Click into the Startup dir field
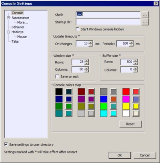 tap(108, 22)
